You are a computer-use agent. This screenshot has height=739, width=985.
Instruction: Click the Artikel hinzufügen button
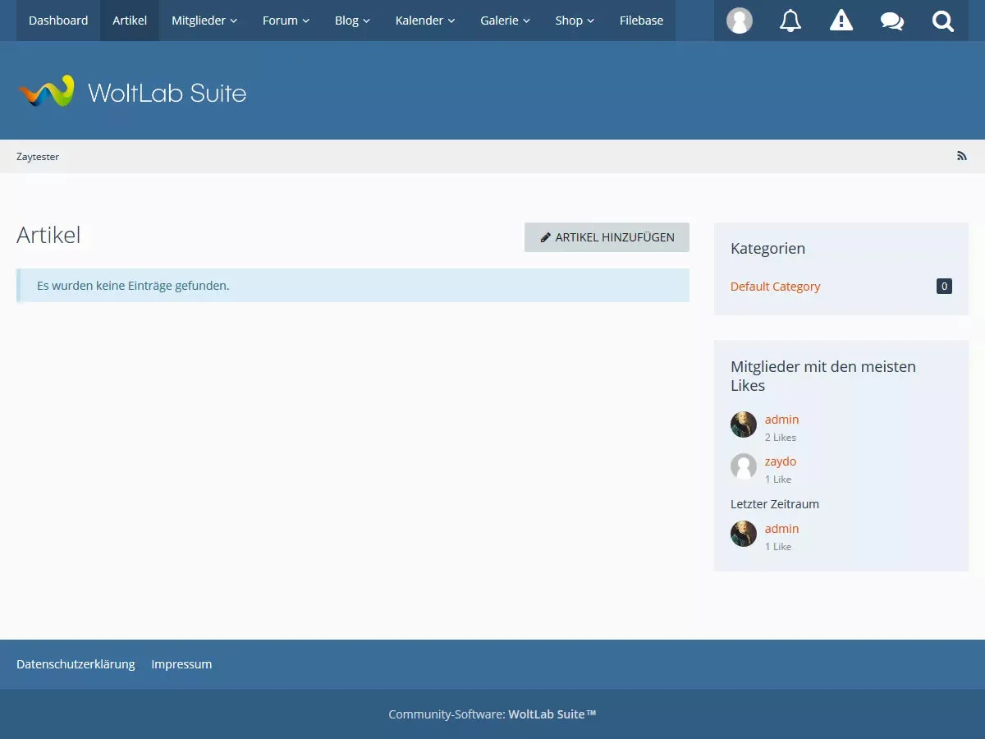607,237
